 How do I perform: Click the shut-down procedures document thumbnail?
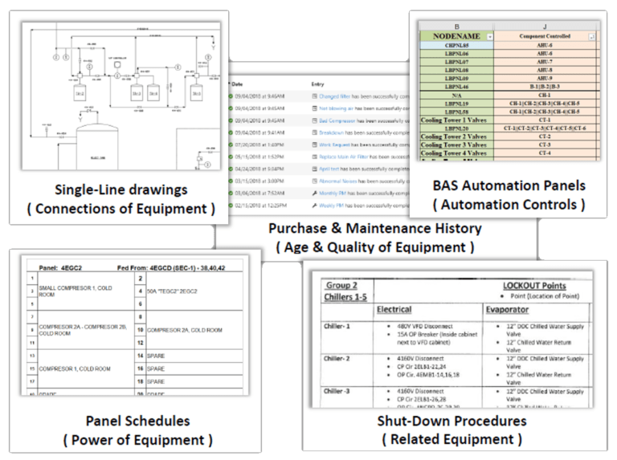click(452, 339)
